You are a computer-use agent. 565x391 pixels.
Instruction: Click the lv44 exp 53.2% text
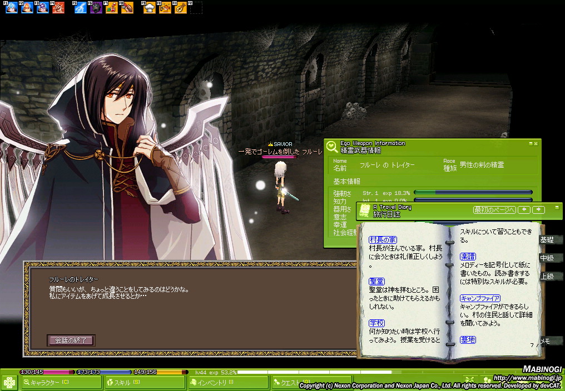coord(216,372)
